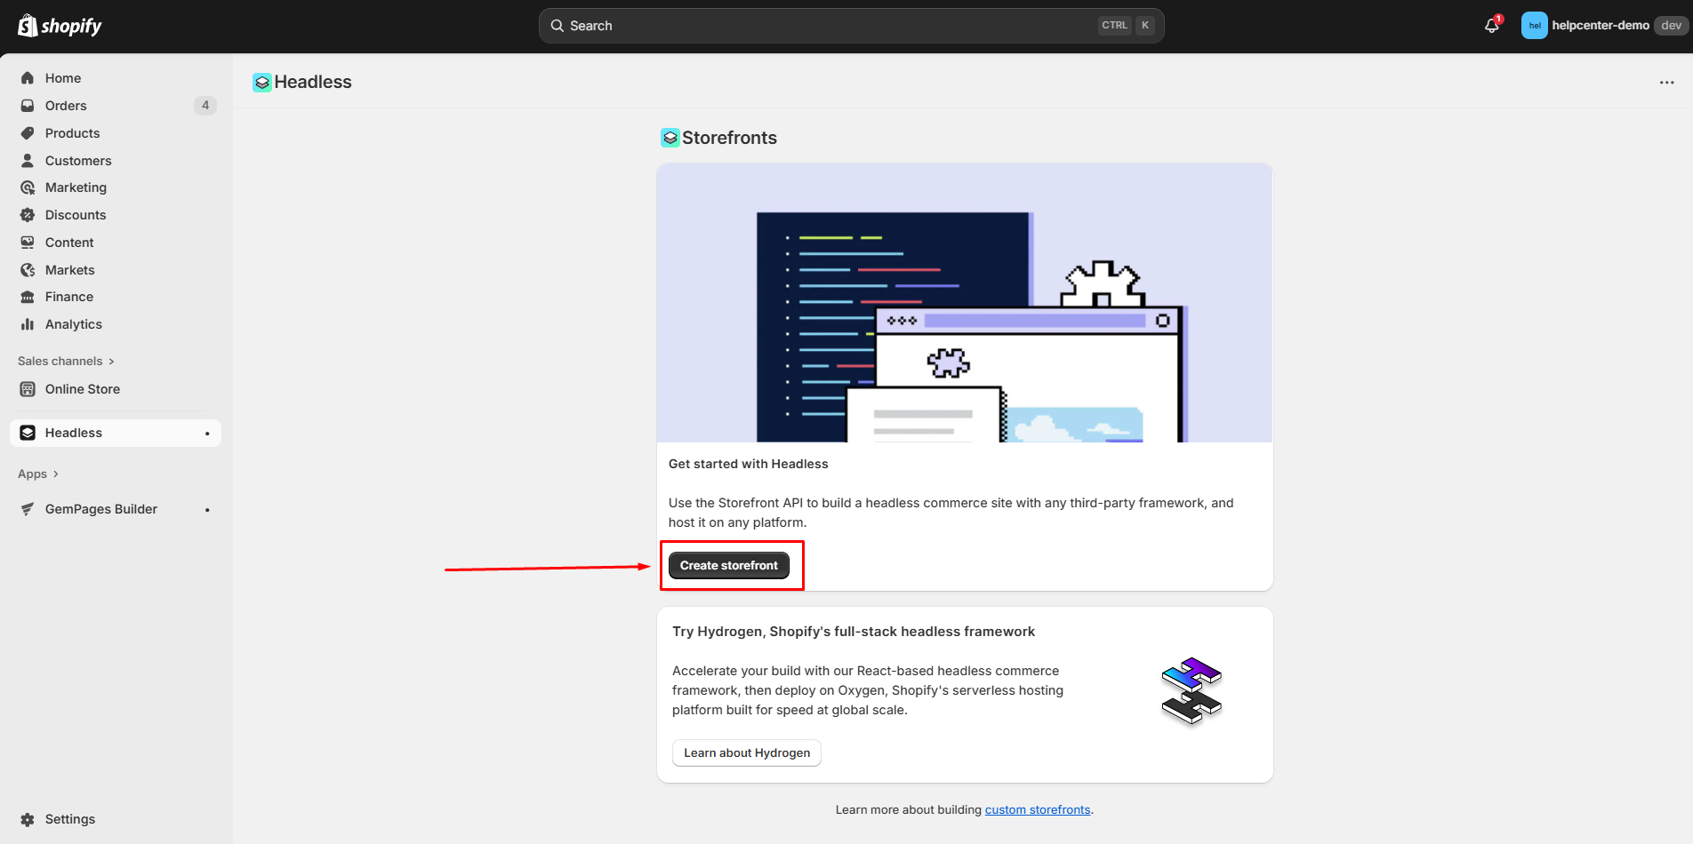Open the Products section

pos(28,133)
